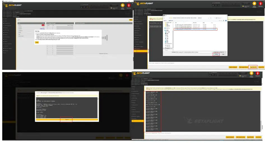Close the CLI snippet preview dialog with X
265x143 pixels.
[x=97, y=93]
